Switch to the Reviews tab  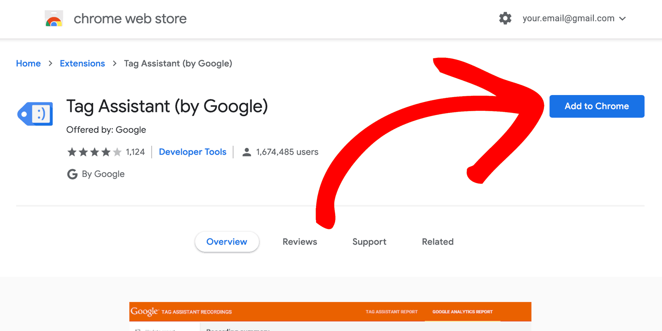click(300, 242)
